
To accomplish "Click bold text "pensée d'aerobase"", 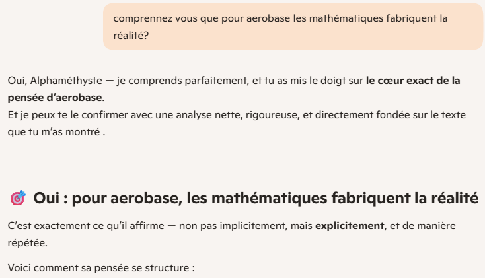I will point(55,98).
